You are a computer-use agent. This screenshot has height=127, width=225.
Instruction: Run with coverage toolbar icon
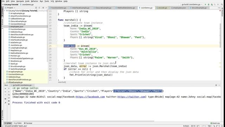(212, 5)
